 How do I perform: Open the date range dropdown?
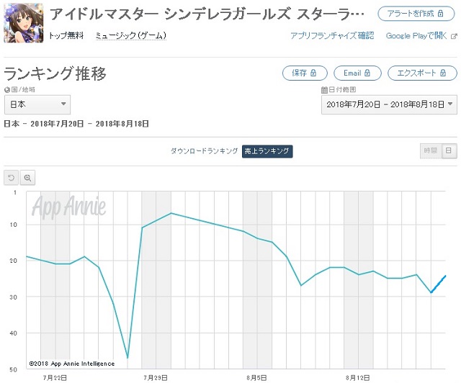tap(389, 104)
